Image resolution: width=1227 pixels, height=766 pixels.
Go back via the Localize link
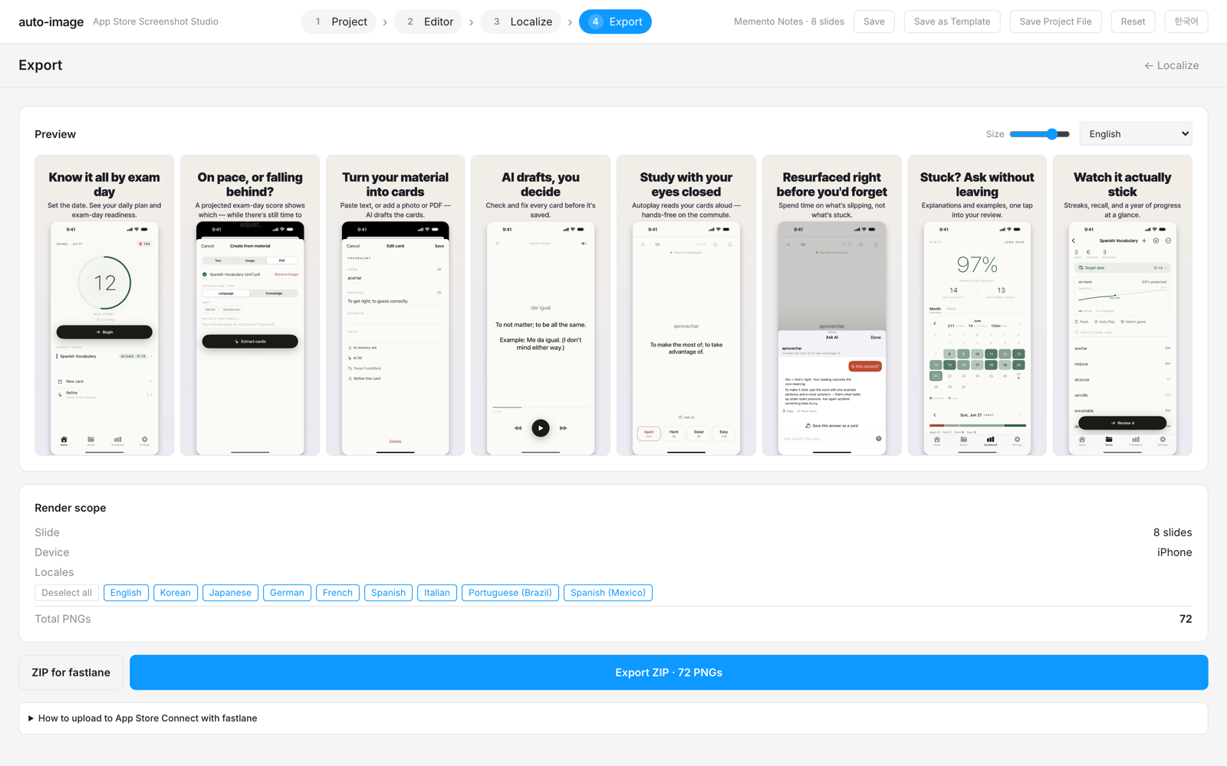pos(1171,65)
